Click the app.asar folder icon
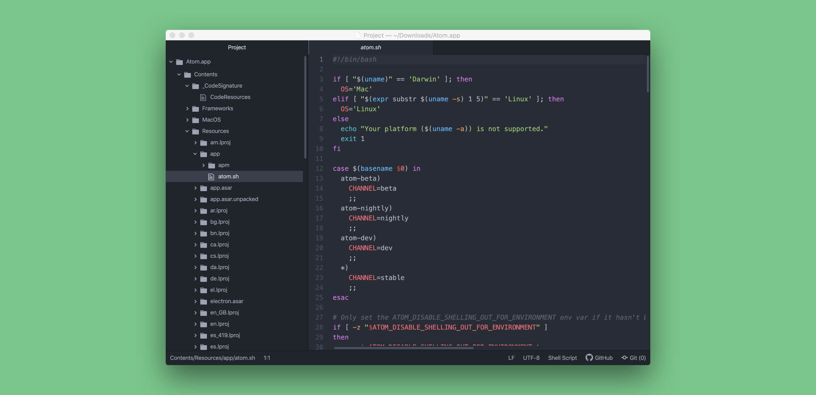This screenshot has height=395, width=816. click(x=204, y=188)
